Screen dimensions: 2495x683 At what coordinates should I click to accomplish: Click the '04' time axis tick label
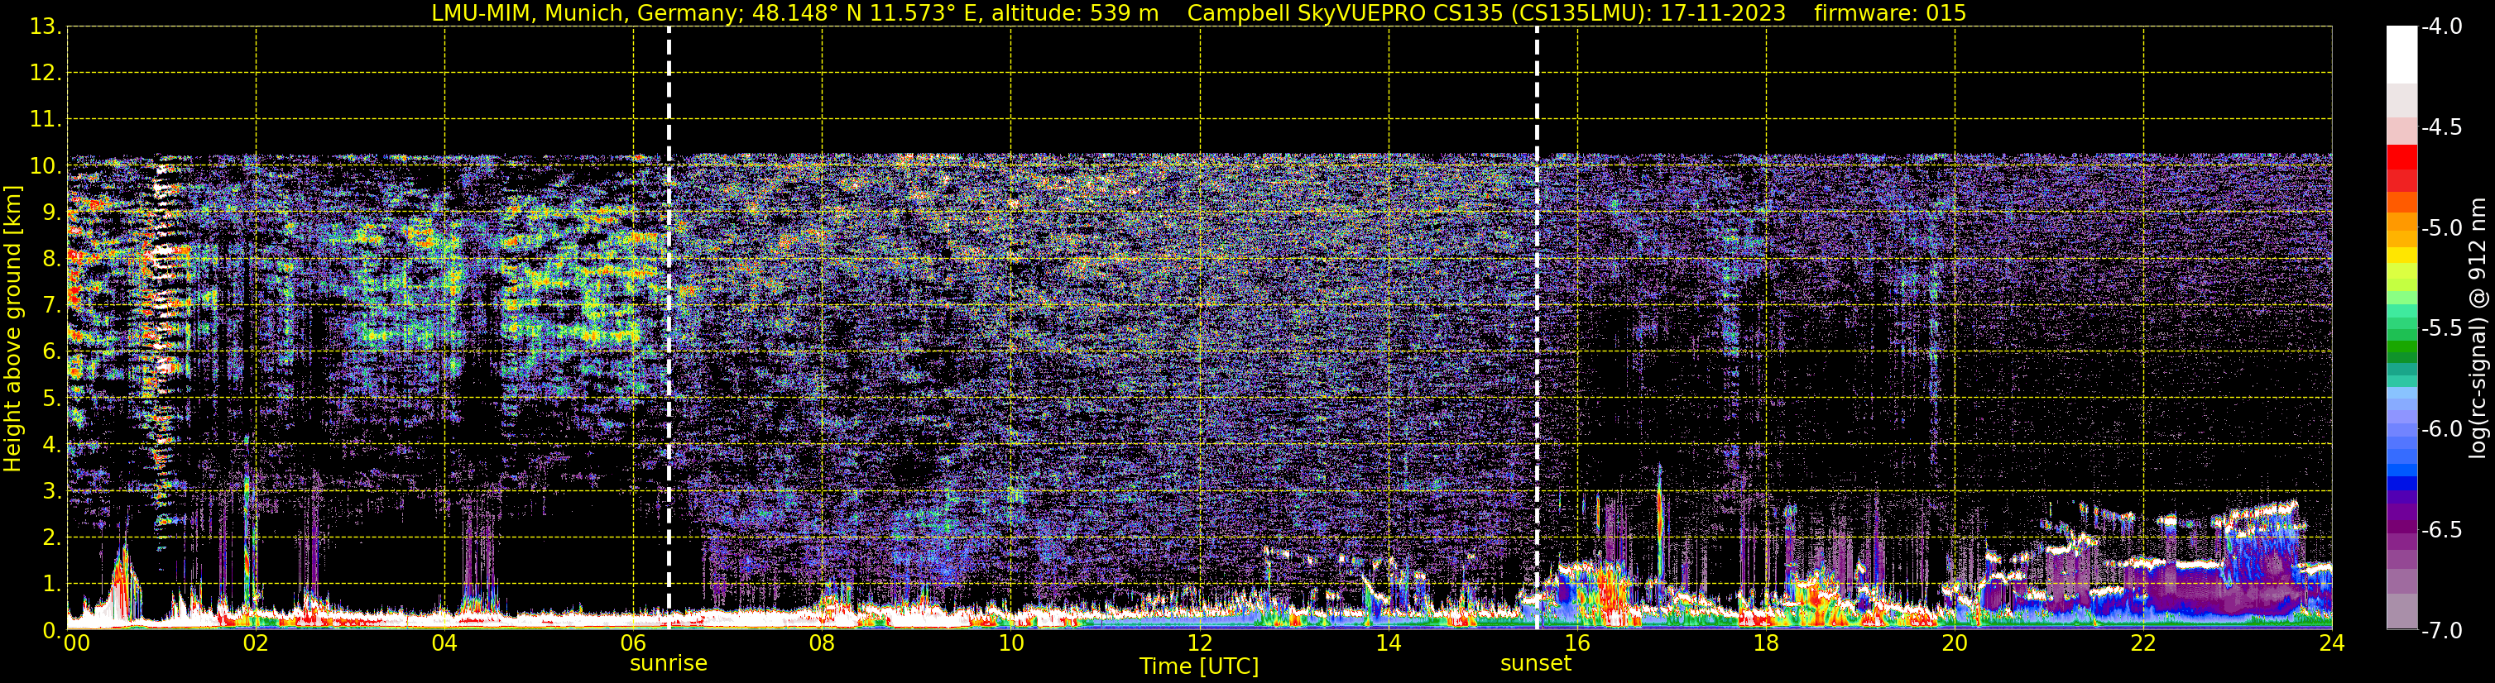[x=444, y=643]
